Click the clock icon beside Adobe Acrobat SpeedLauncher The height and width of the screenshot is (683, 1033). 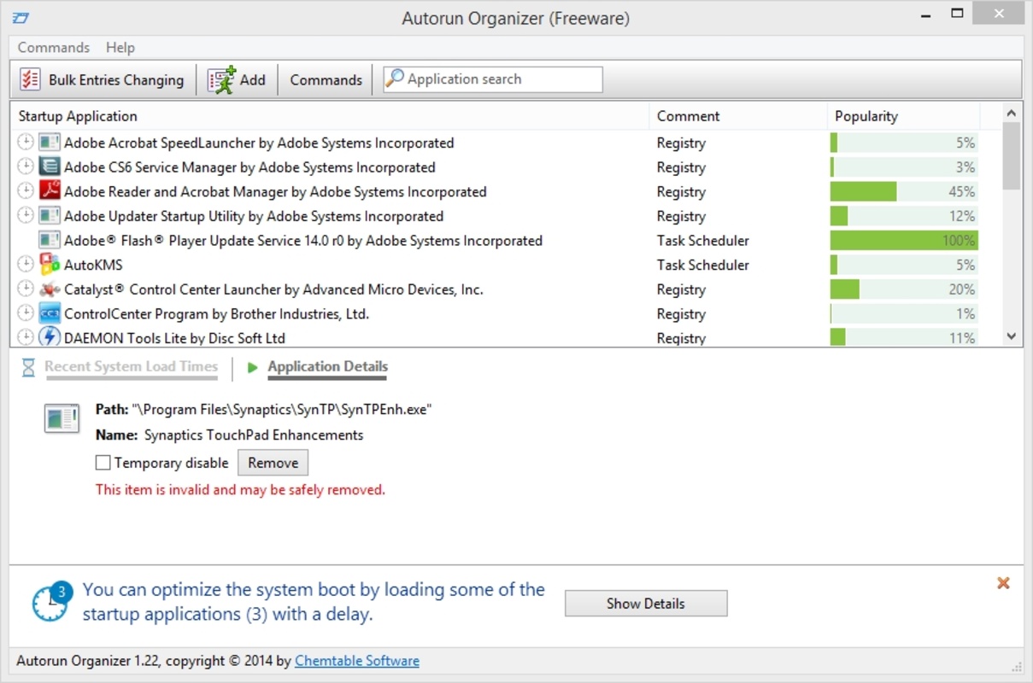26,142
